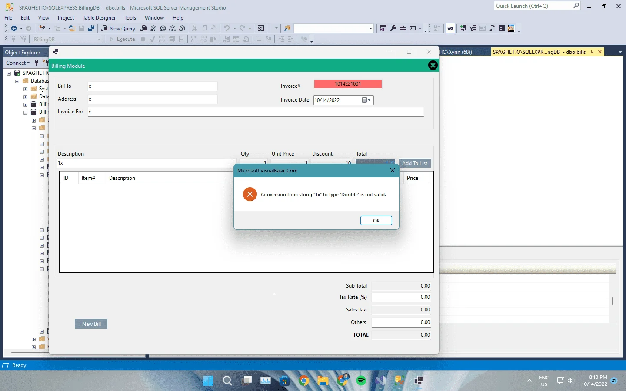The height and width of the screenshot is (391, 626).
Task: Expand the System Databases folder node
Action: [25, 89]
